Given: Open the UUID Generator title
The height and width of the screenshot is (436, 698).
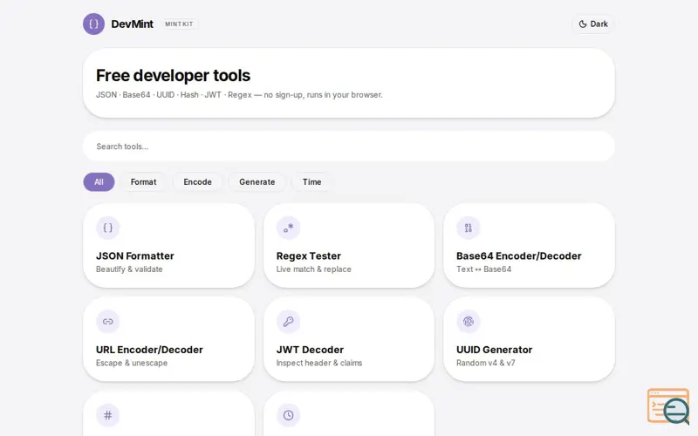Looking at the screenshot, I should tap(494, 350).
